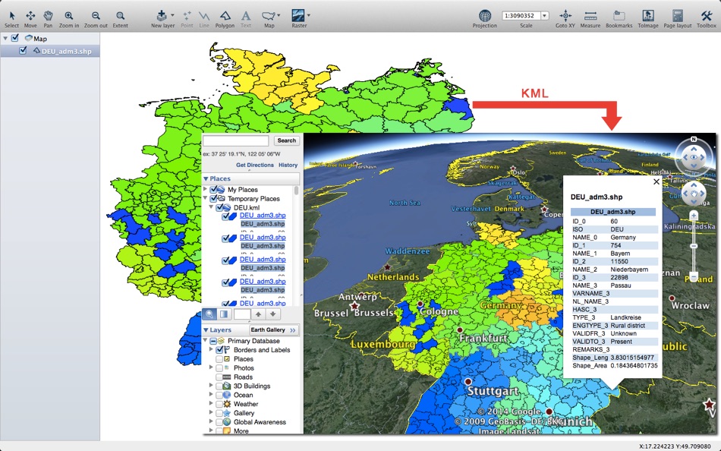
Task: Activate the Zoom in tool
Action: [x=69, y=19]
